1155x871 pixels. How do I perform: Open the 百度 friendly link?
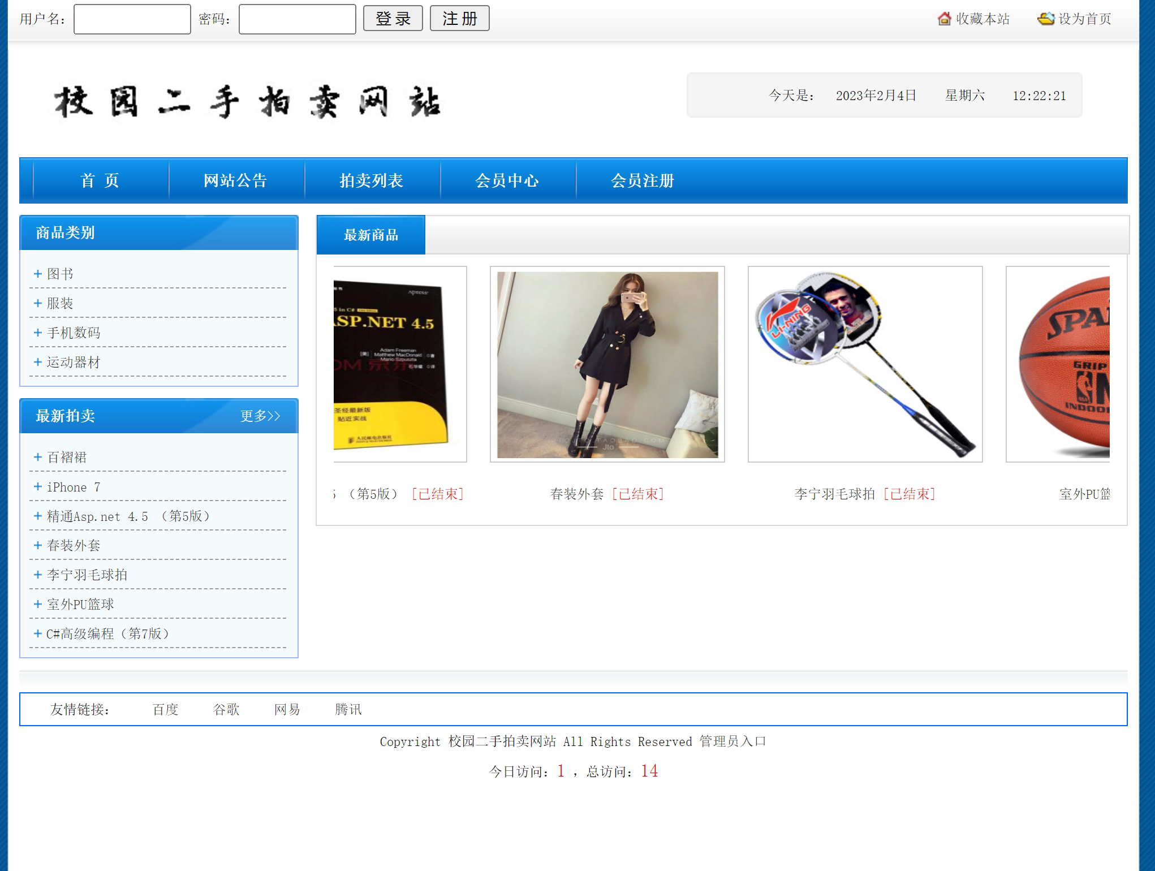(166, 709)
